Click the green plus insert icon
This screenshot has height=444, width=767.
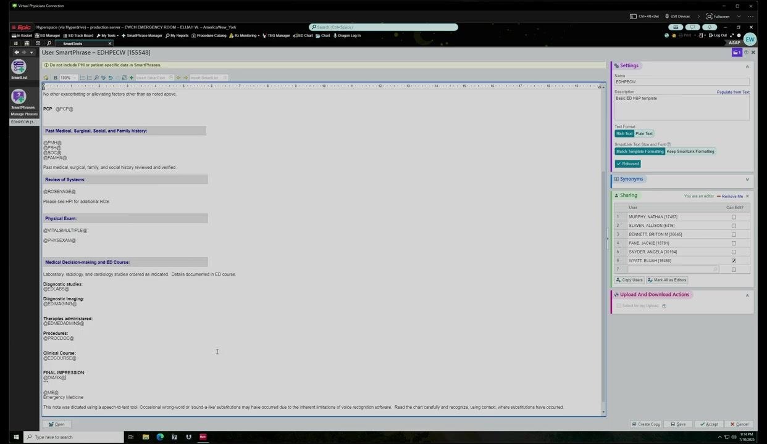pyautogui.click(x=132, y=78)
